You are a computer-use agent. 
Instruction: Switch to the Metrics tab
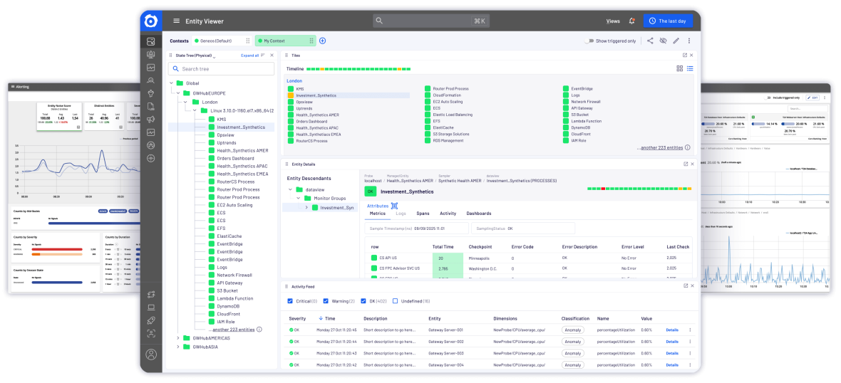pos(378,213)
